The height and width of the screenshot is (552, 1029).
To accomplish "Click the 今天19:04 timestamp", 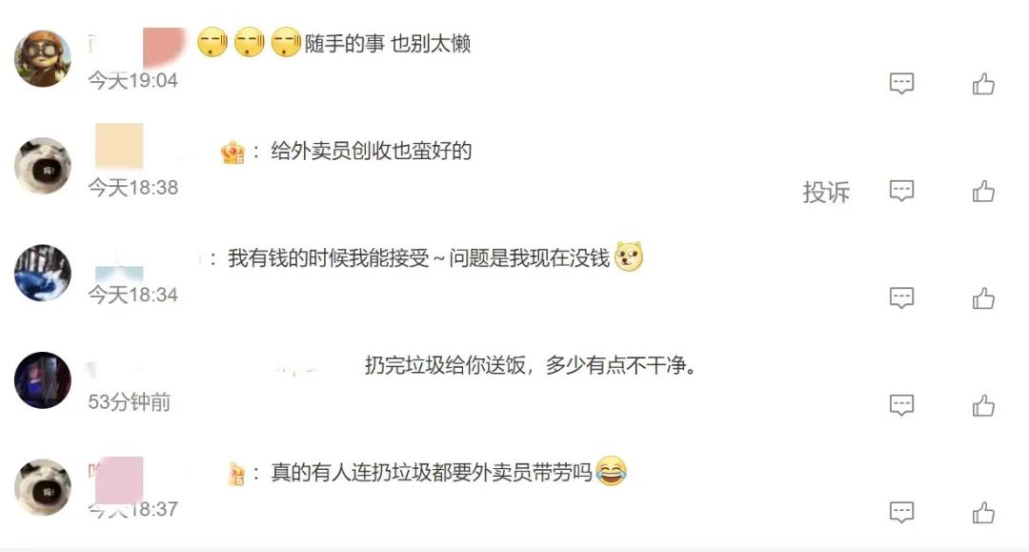I will point(133,80).
